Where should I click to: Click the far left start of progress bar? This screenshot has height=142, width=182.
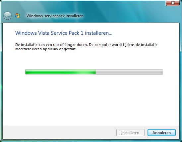[x=26, y=72]
